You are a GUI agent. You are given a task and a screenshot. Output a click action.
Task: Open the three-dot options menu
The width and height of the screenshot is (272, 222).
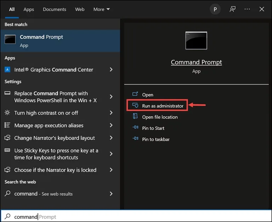coord(247,9)
